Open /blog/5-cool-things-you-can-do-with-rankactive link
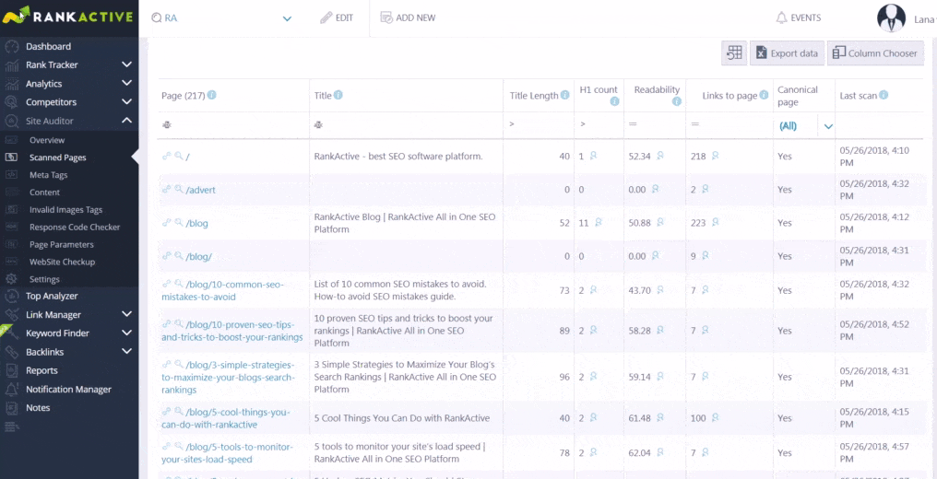The height and width of the screenshot is (479, 937). tap(226, 418)
